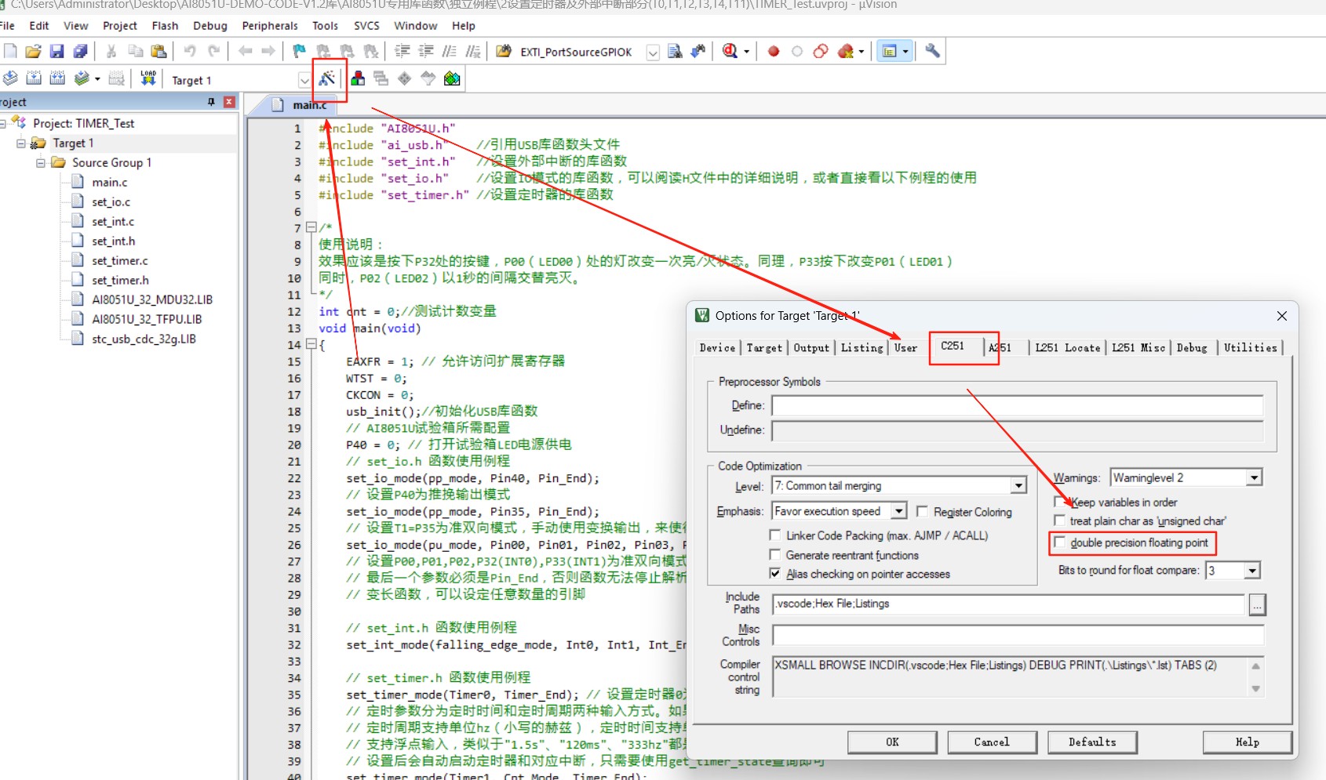Image resolution: width=1326 pixels, height=780 pixels.
Task: Open the main.c editor tab
Action: [x=309, y=105]
